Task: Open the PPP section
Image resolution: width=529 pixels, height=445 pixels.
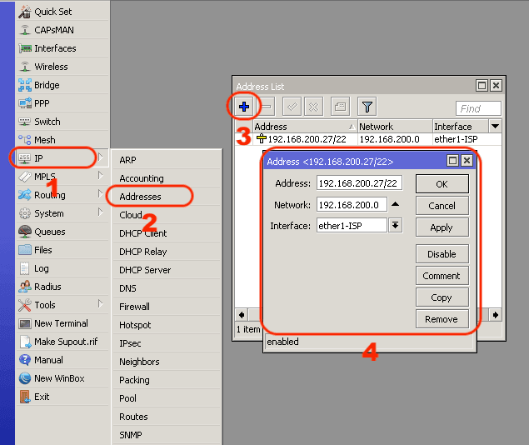Action: coord(62,103)
